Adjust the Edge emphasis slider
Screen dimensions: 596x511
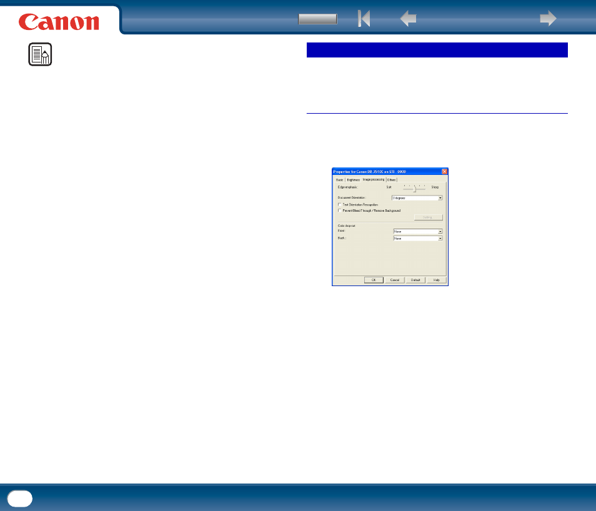click(x=414, y=188)
